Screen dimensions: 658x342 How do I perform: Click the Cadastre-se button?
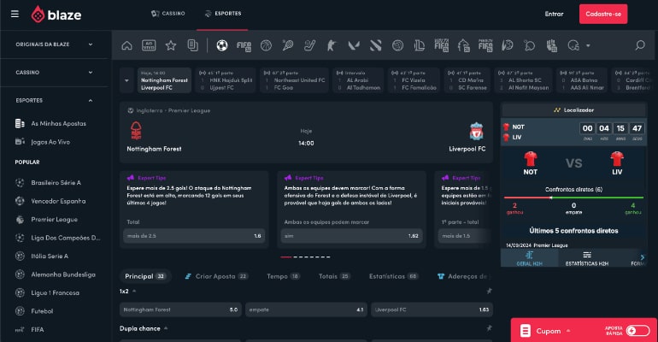point(603,14)
